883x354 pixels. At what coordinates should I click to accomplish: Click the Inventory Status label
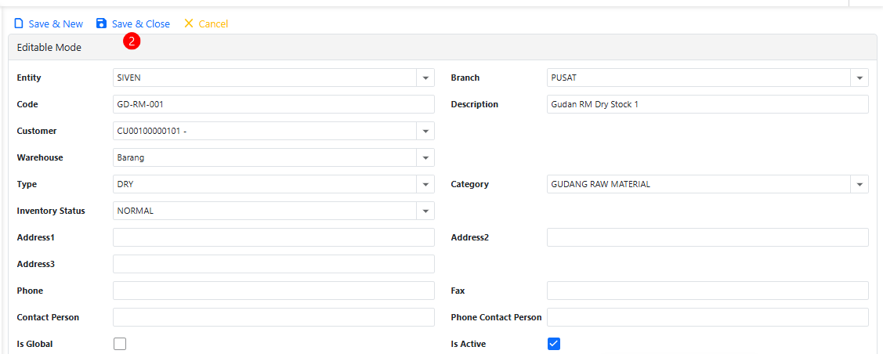pyautogui.click(x=51, y=211)
